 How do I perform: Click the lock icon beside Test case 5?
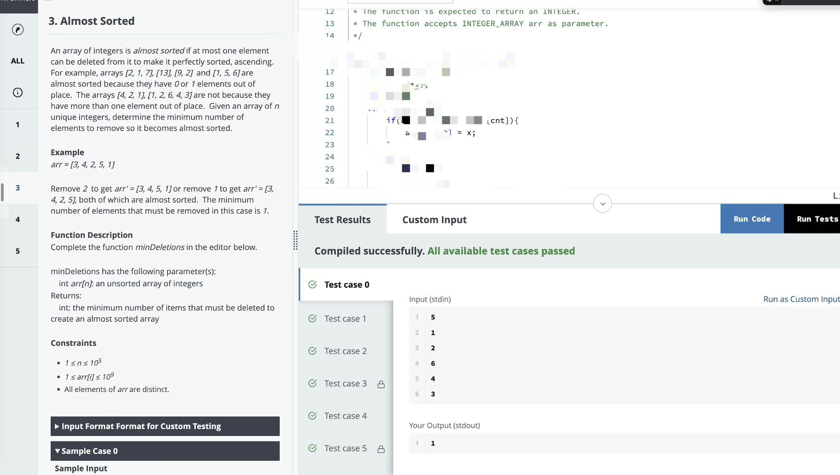381,449
